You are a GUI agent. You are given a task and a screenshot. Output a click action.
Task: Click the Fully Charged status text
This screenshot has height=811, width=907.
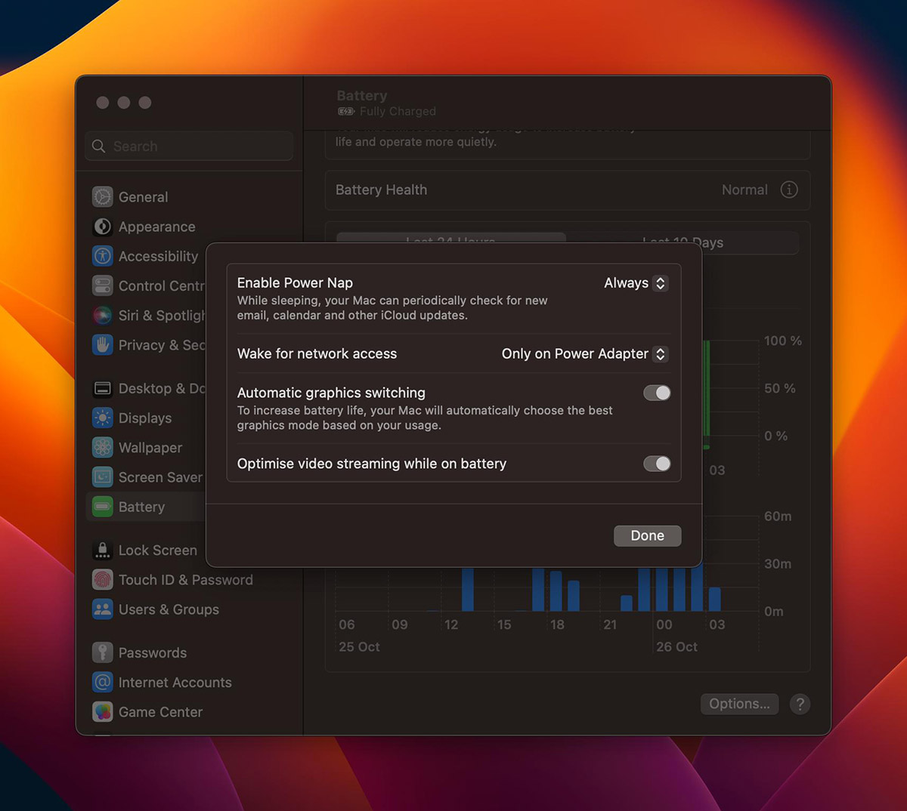398,111
